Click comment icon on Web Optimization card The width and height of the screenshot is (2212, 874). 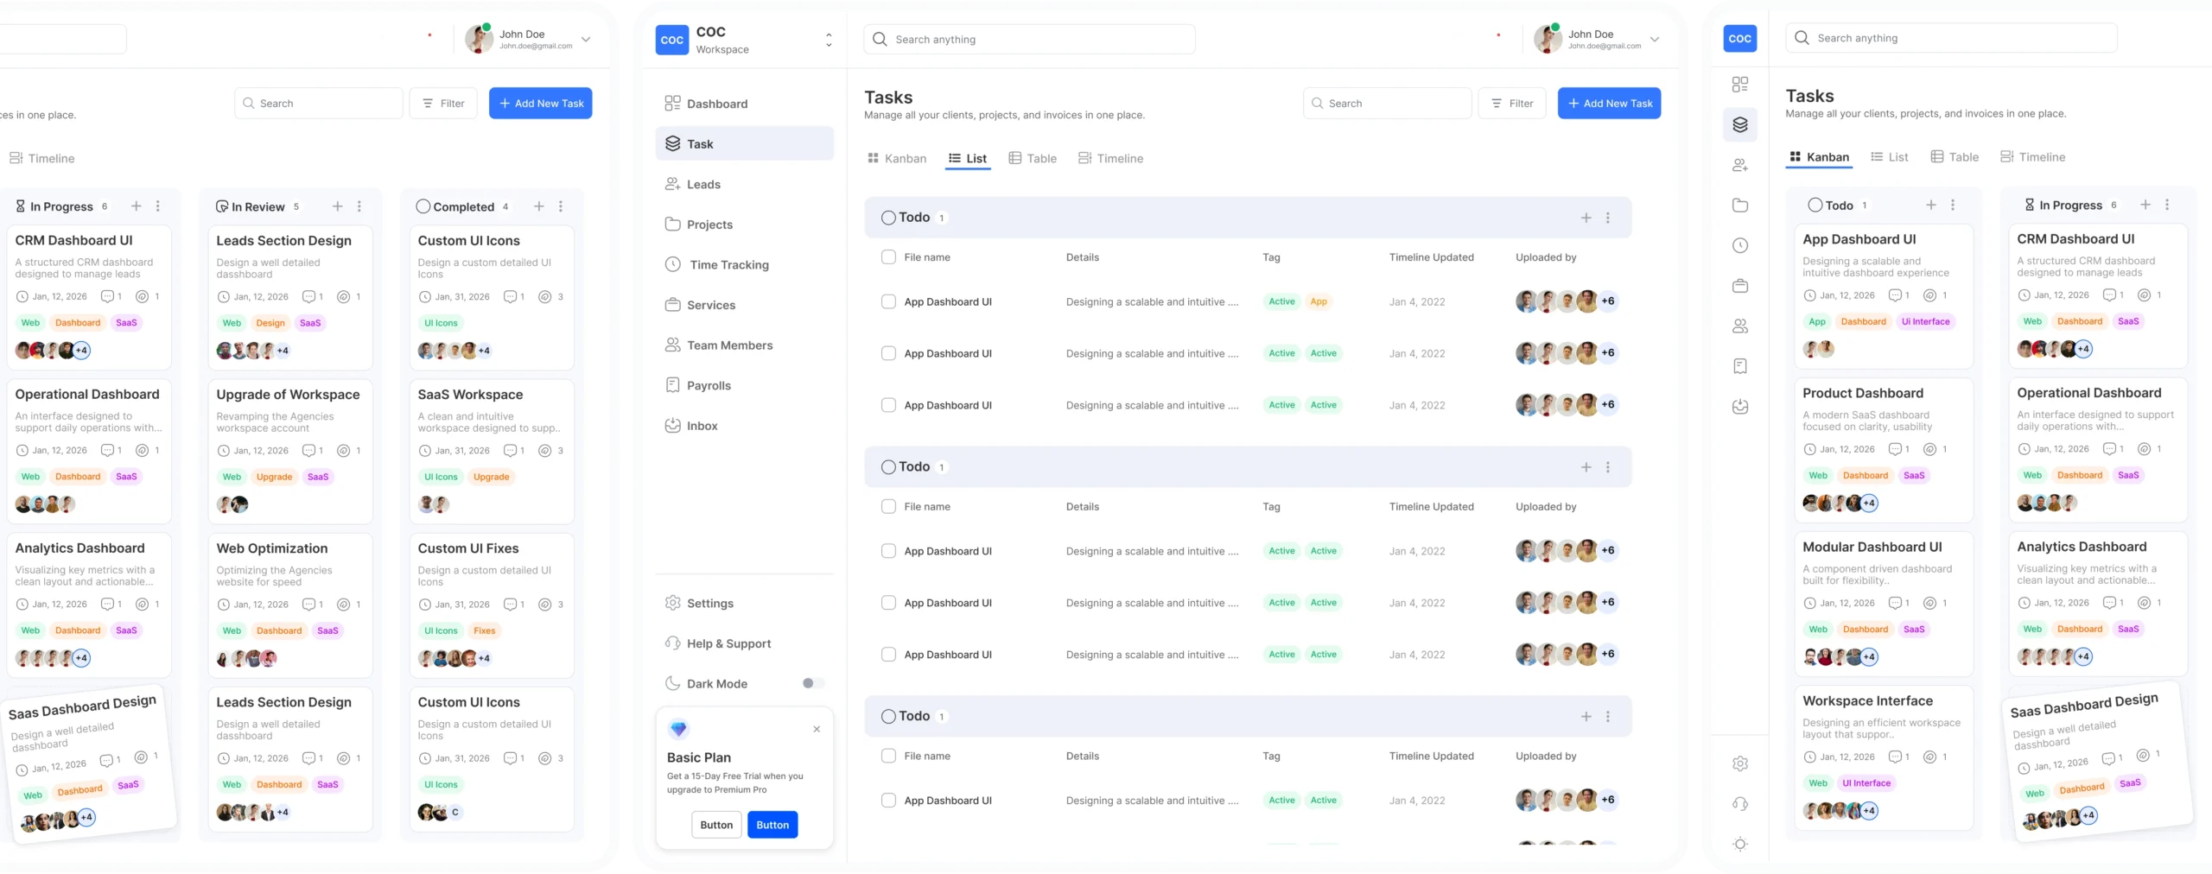pyautogui.click(x=308, y=605)
